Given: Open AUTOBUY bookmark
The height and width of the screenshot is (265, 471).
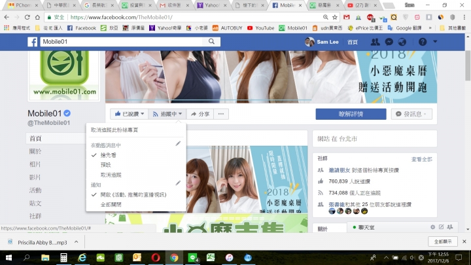Looking at the screenshot, I should point(228,28).
